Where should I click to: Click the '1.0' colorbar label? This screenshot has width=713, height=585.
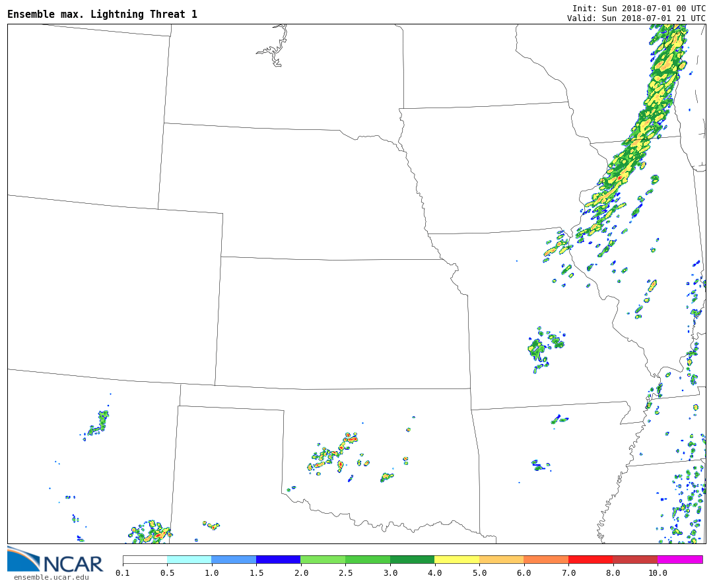212,572
